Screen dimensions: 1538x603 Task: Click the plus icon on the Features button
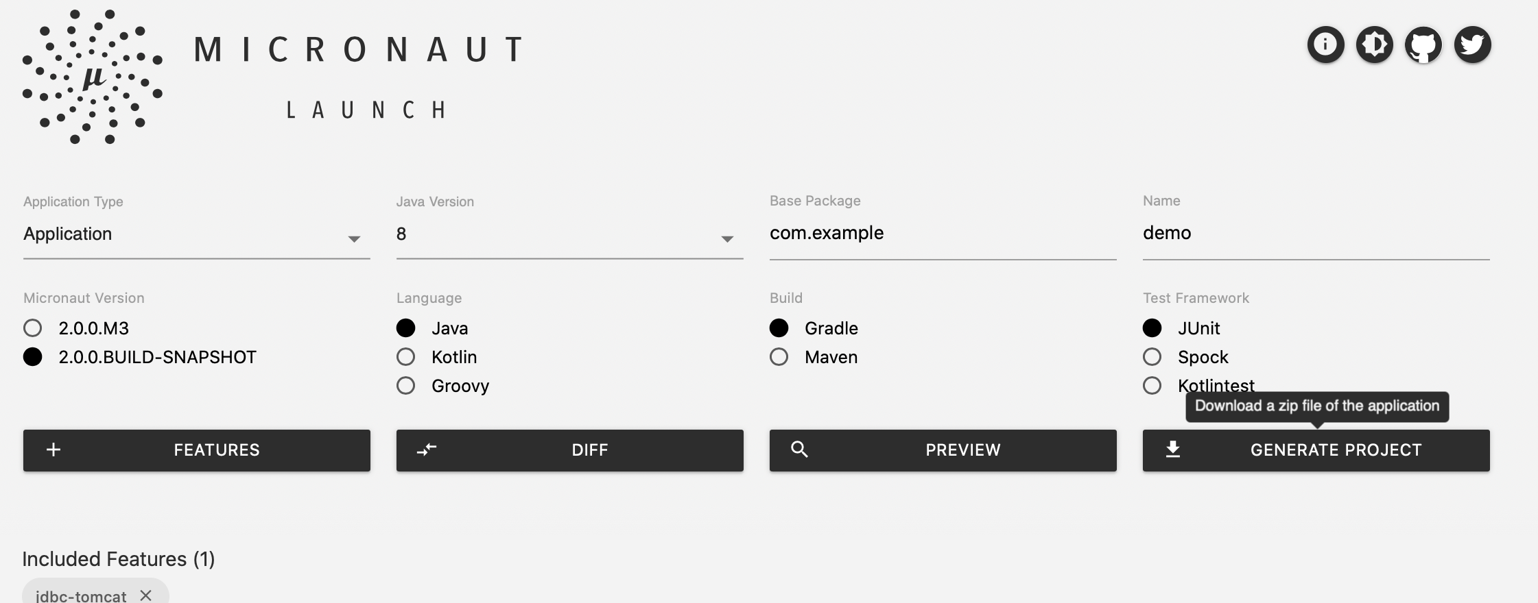coord(52,450)
